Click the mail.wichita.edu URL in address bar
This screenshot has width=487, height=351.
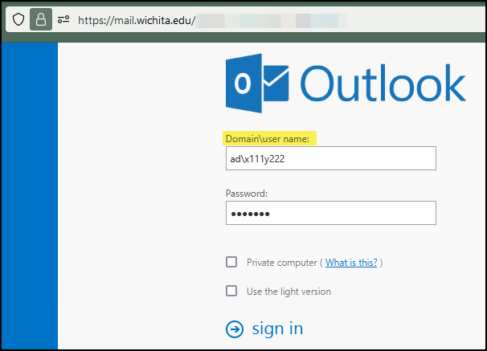(x=137, y=21)
